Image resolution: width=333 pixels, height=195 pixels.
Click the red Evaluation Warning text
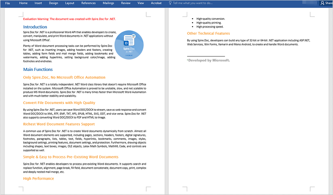69,19
